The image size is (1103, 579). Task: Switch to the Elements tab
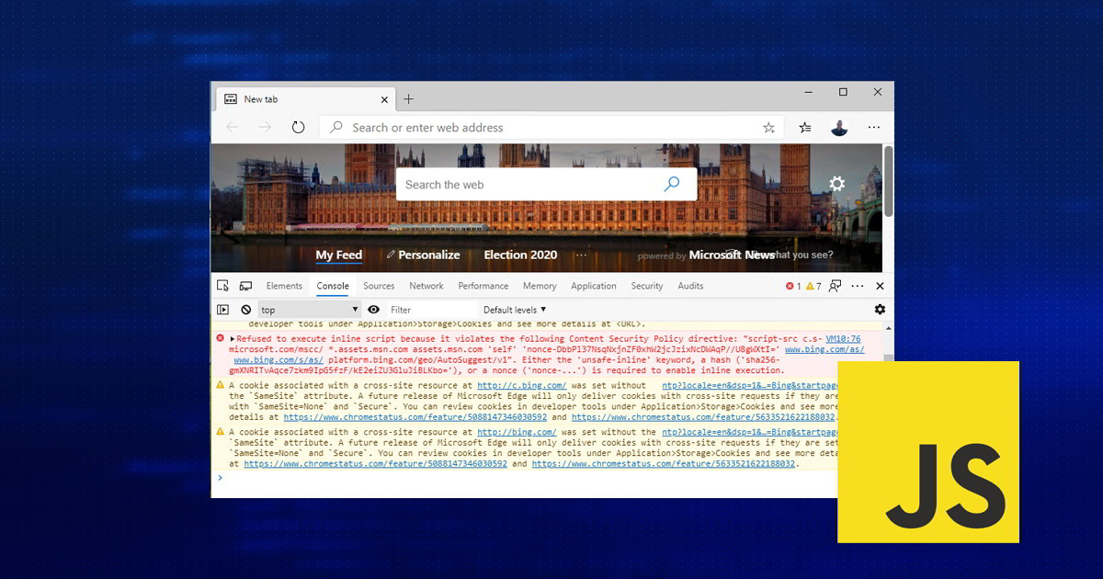284,286
